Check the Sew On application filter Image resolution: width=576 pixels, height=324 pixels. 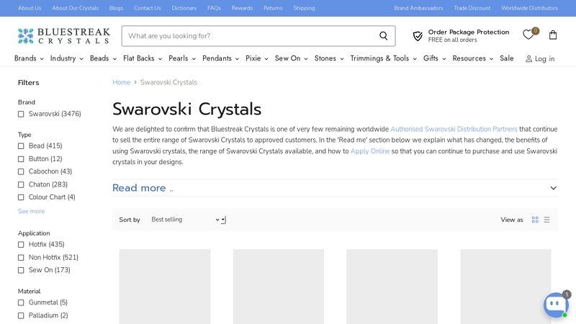click(21, 271)
